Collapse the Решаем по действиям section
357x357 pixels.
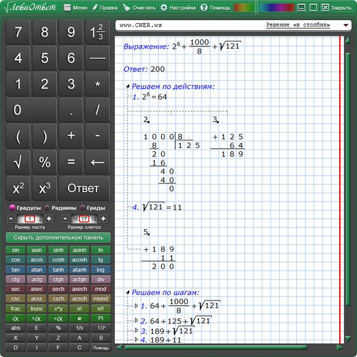[x=128, y=87]
